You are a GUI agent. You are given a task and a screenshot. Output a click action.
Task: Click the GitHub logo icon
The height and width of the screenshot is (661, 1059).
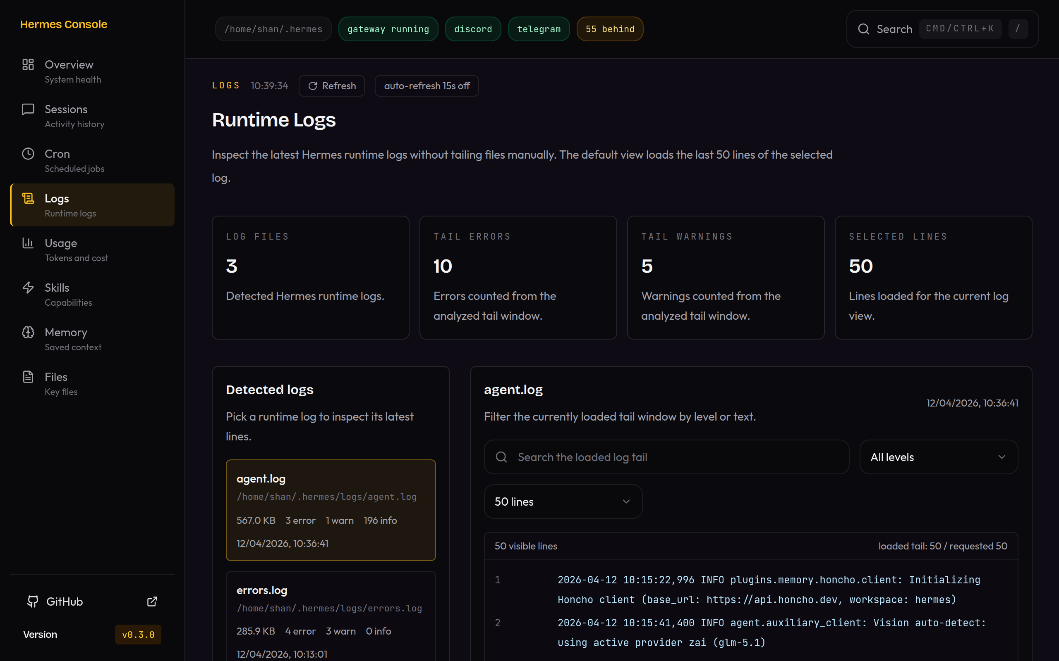click(x=32, y=602)
